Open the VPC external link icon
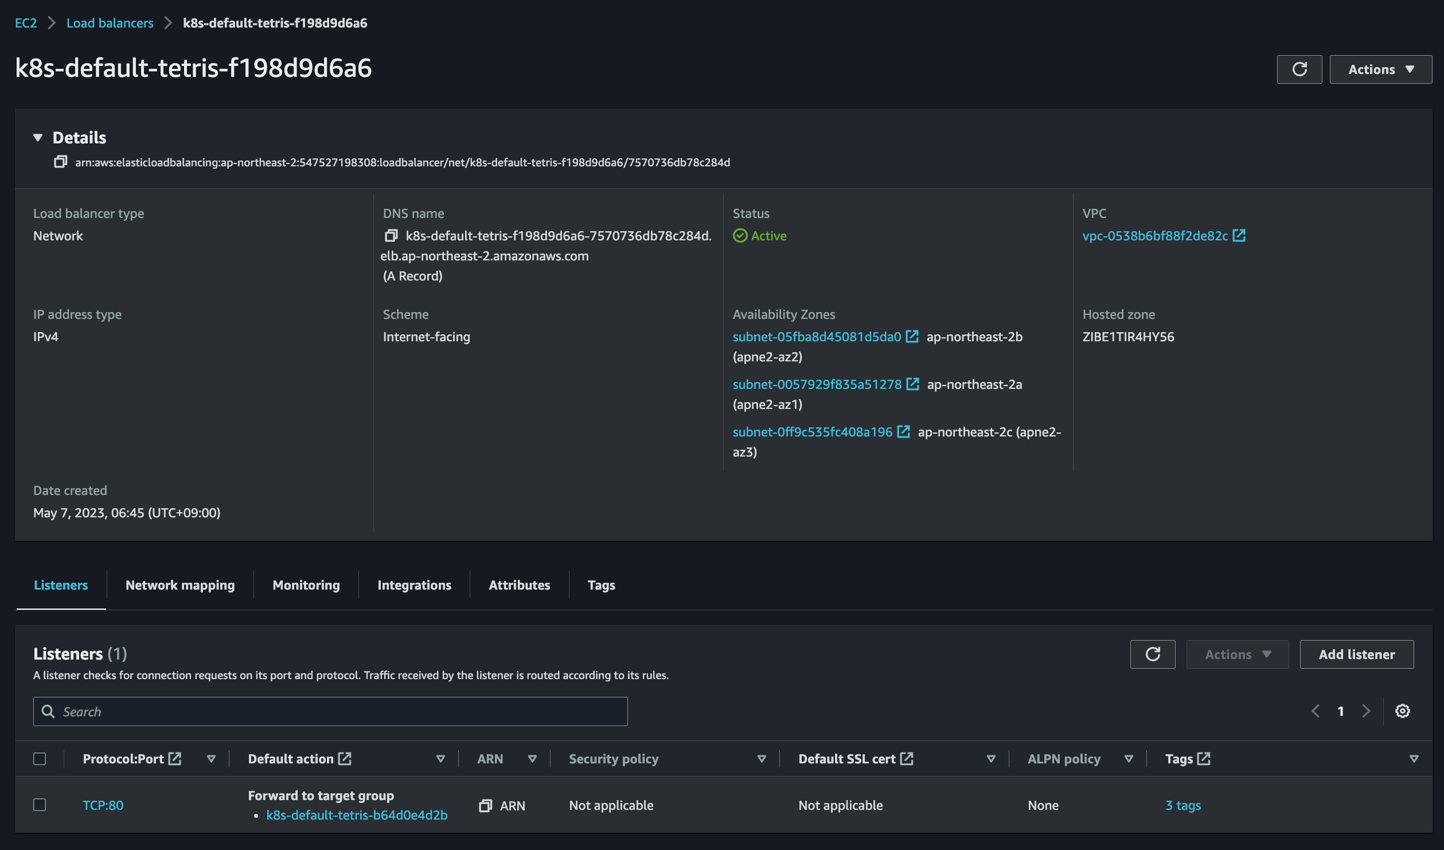 (1239, 236)
